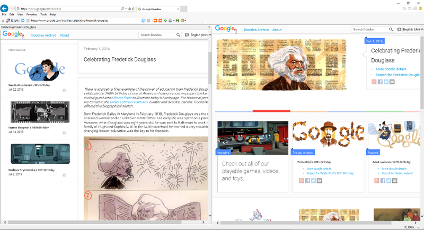
Task: Close the Celebrating Frederick Douglass split pane
Action: pos(209,27)
